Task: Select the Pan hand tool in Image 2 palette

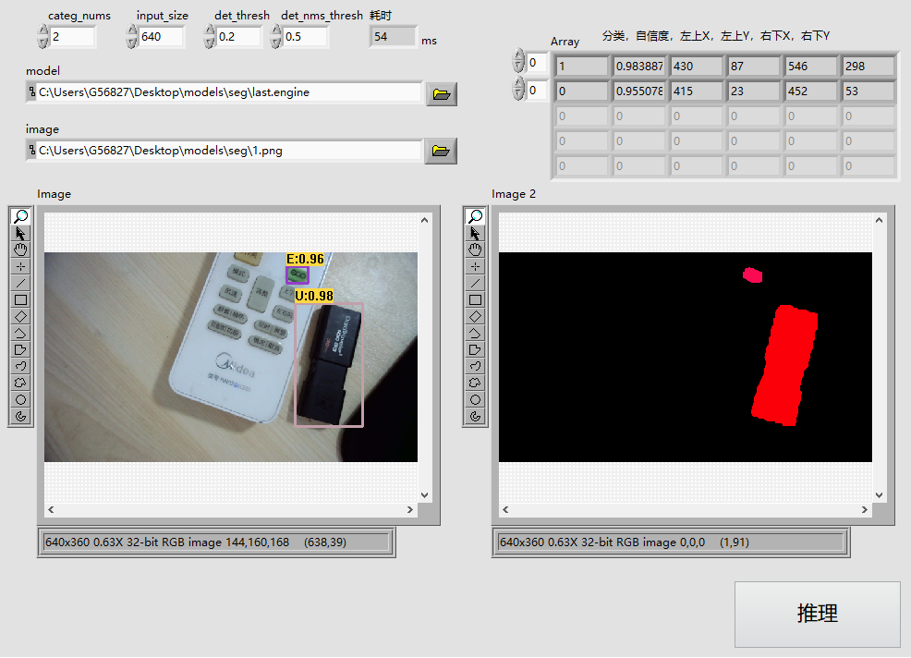Action: (x=475, y=250)
